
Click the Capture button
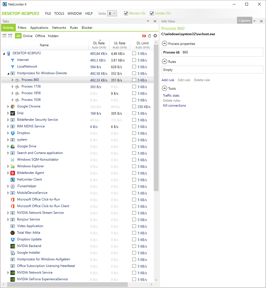click(x=244, y=20)
